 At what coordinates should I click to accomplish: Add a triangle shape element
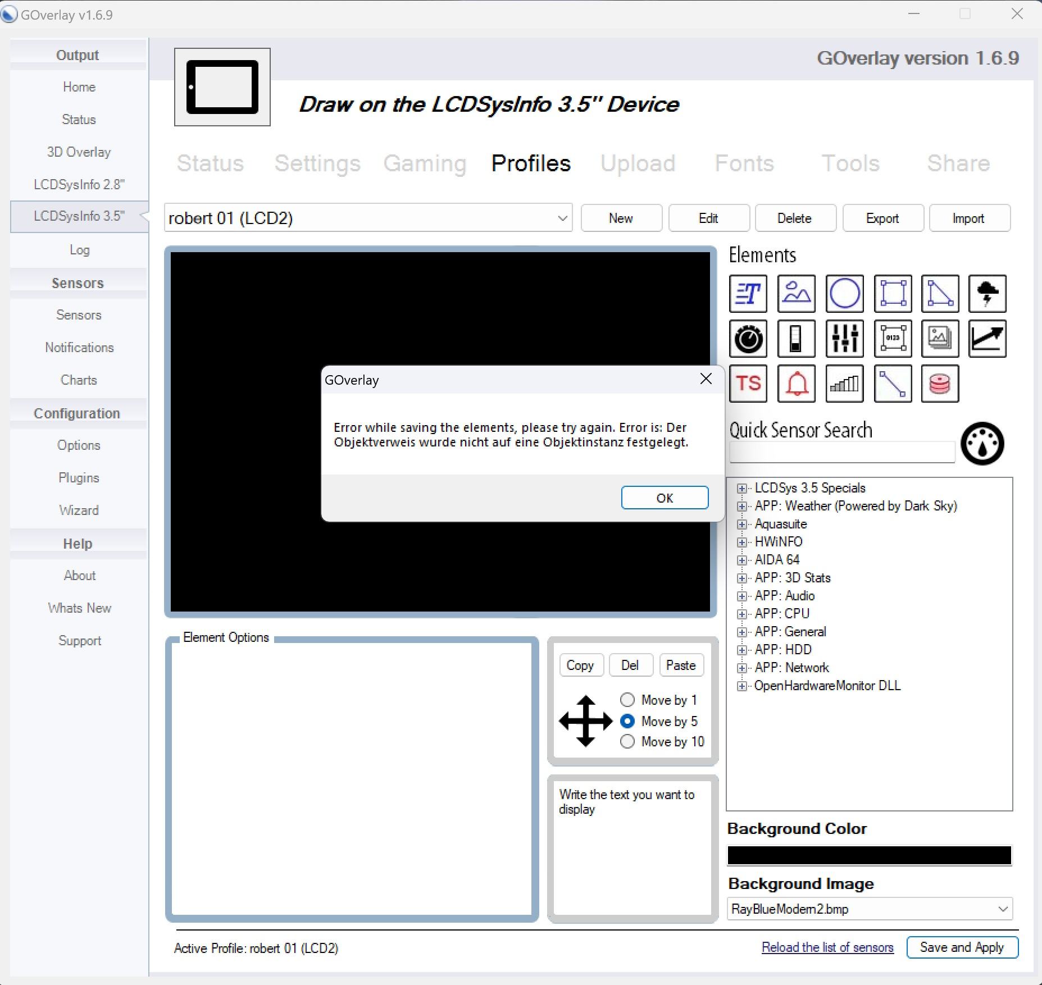pos(940,294)
